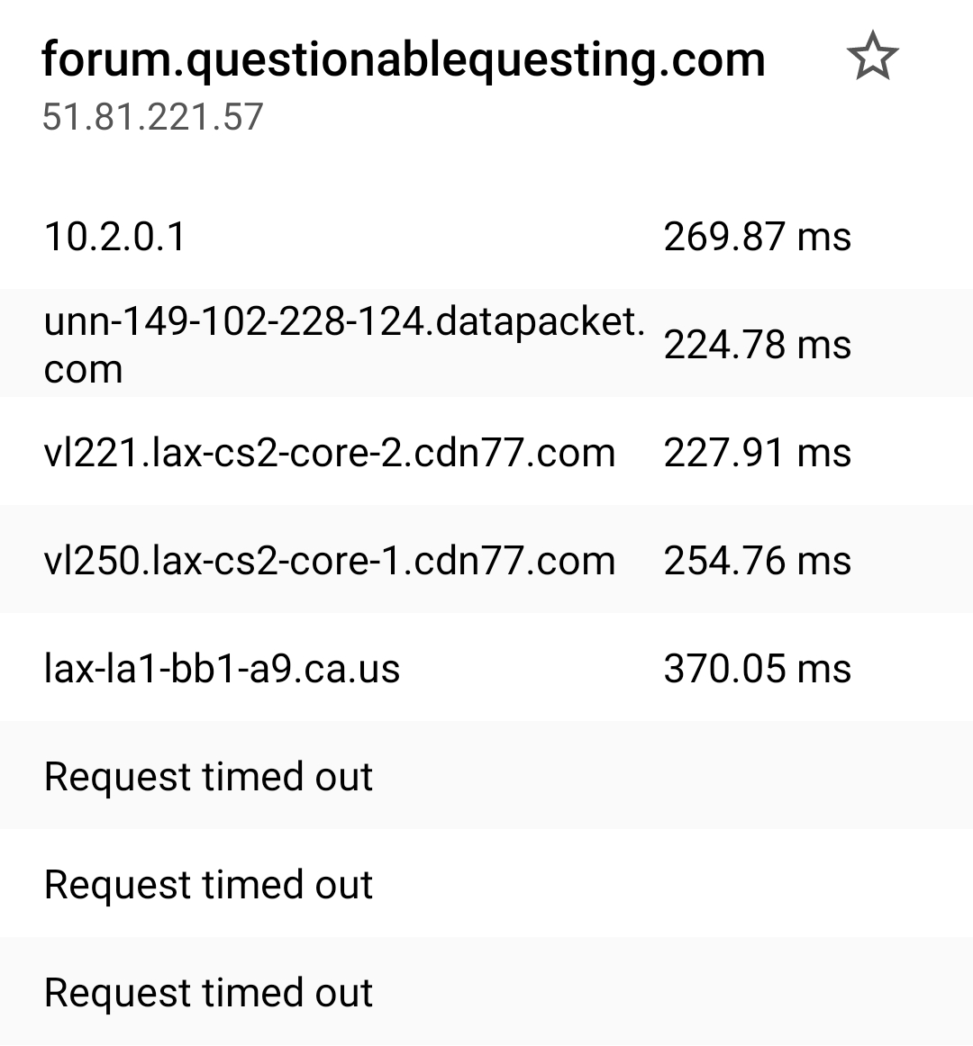Screen dimensions: 973x1046
Task: Tap the datapacket.com hop latency area
Action: [758, 345]
